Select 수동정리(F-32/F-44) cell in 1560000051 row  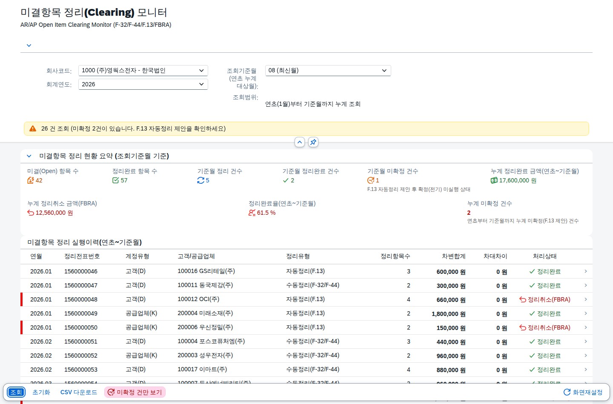[x=312, y=341]
